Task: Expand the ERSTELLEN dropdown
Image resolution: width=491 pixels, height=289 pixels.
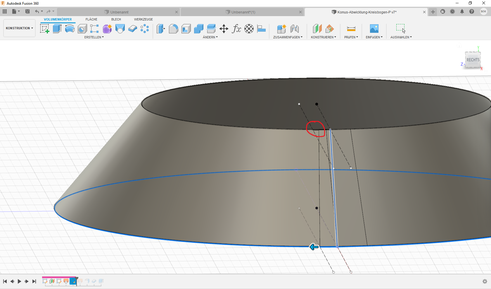Action: click(x=94, y=37)
